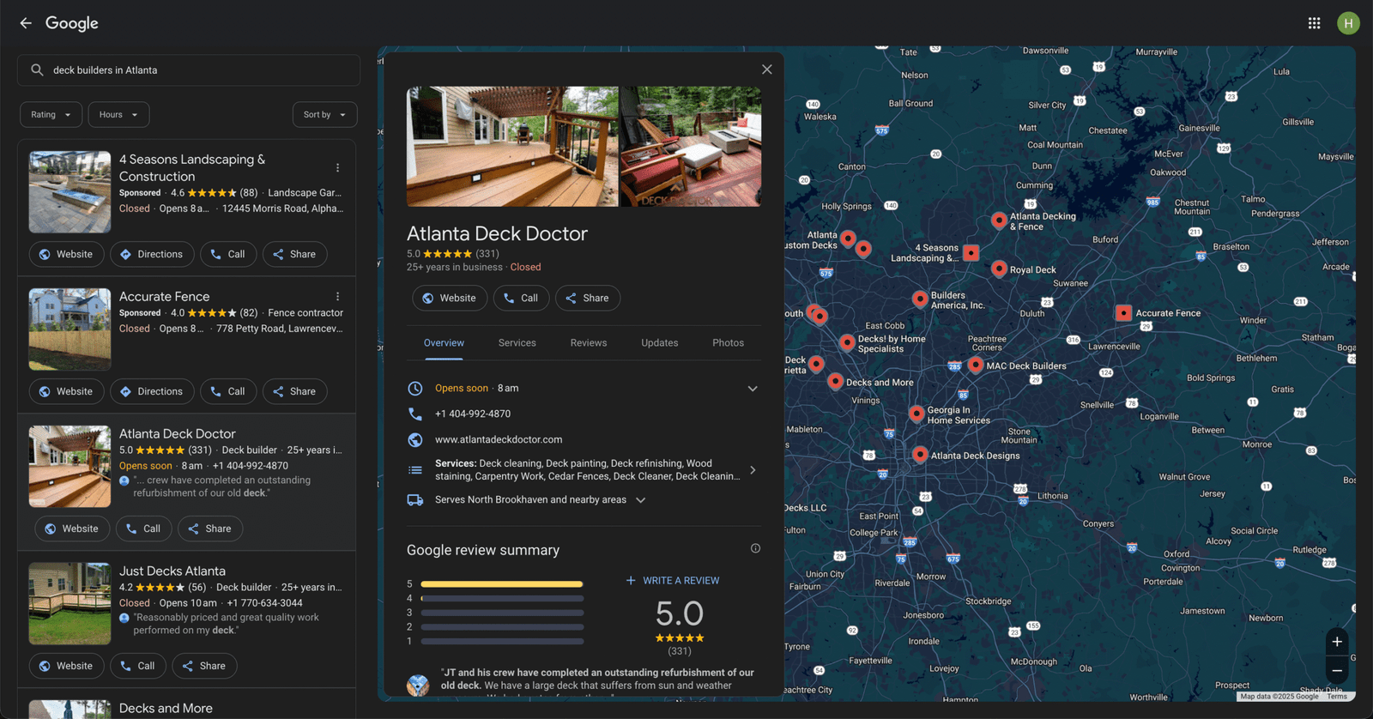Select the Georgia In Home Services pin
1373x719 pixels.
coord(916,414)
